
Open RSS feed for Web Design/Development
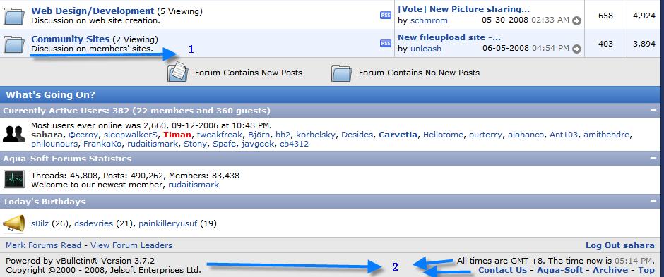point(386,16)
